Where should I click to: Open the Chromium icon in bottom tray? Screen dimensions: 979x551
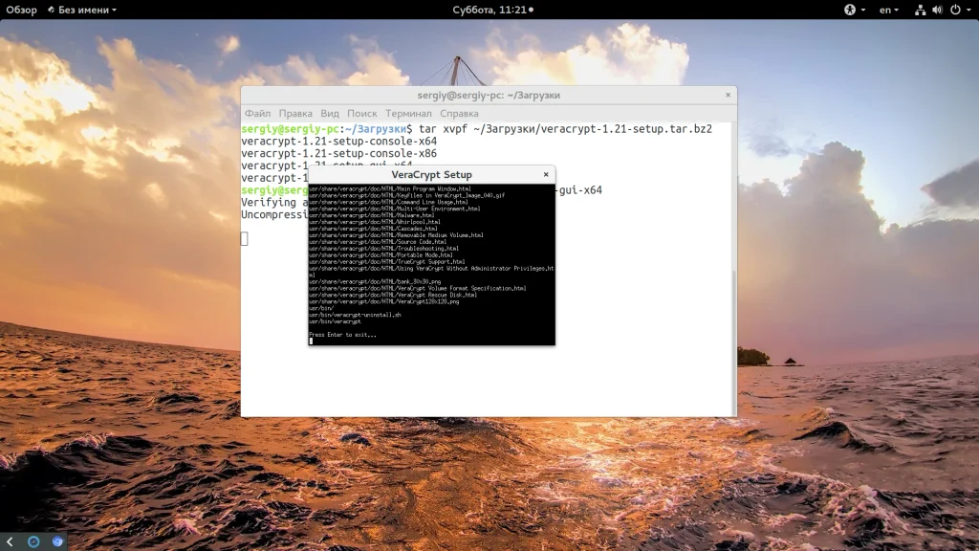pyautogui.click(x=57, y=541)
